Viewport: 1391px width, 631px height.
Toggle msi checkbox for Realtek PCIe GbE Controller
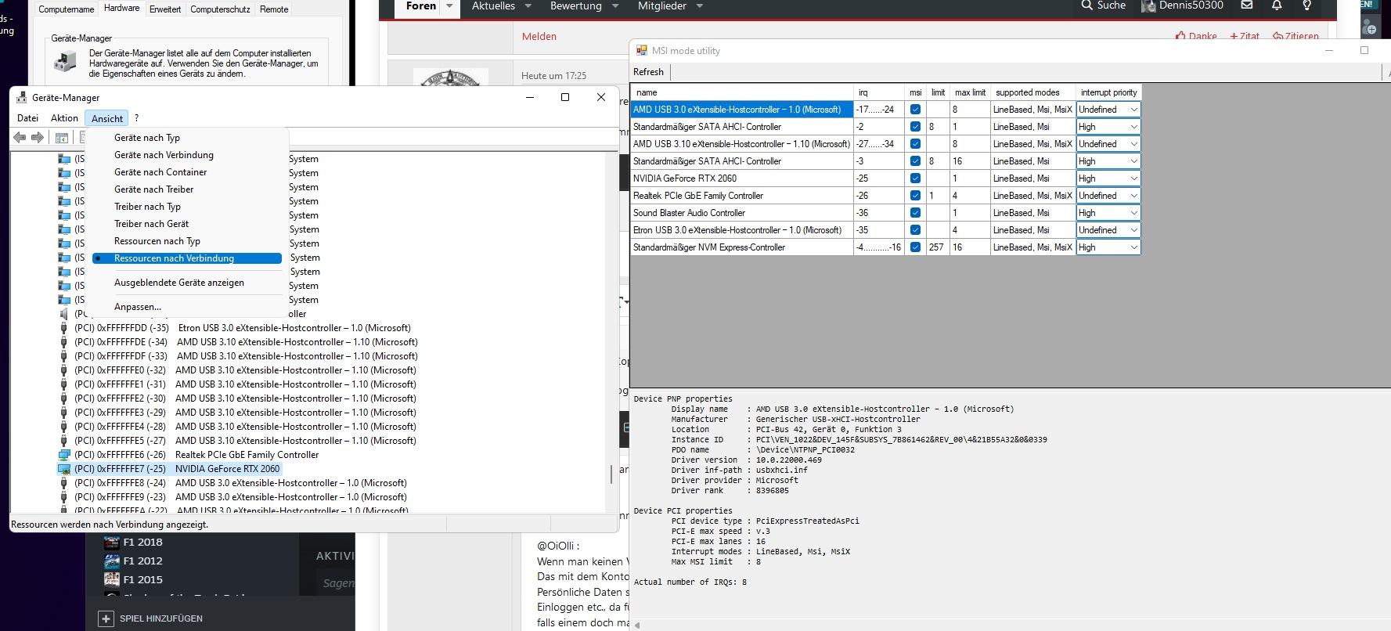coord(915,196)
